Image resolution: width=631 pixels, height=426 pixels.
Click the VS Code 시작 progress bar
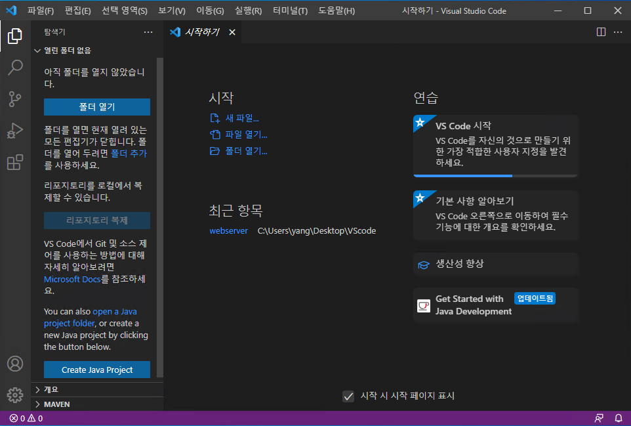(495, 176)
